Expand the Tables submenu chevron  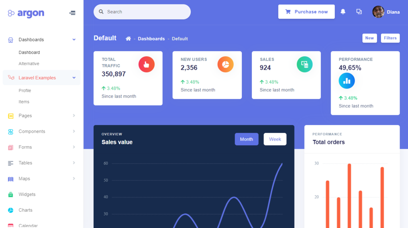(74, 163)
